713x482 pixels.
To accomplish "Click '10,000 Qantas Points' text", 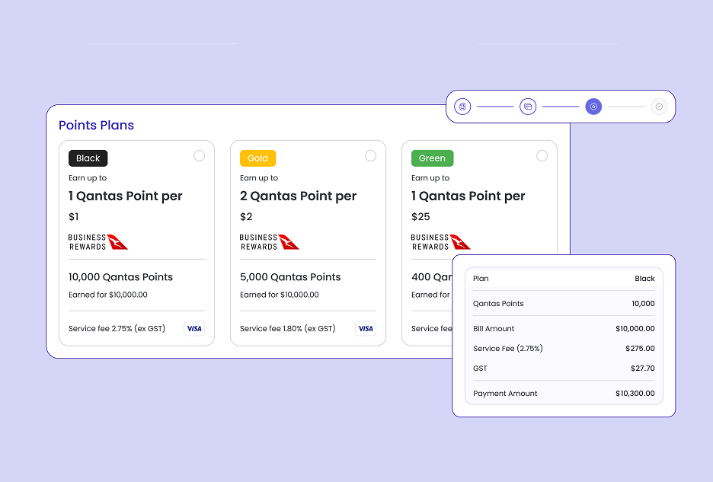I will coord(121,277).
